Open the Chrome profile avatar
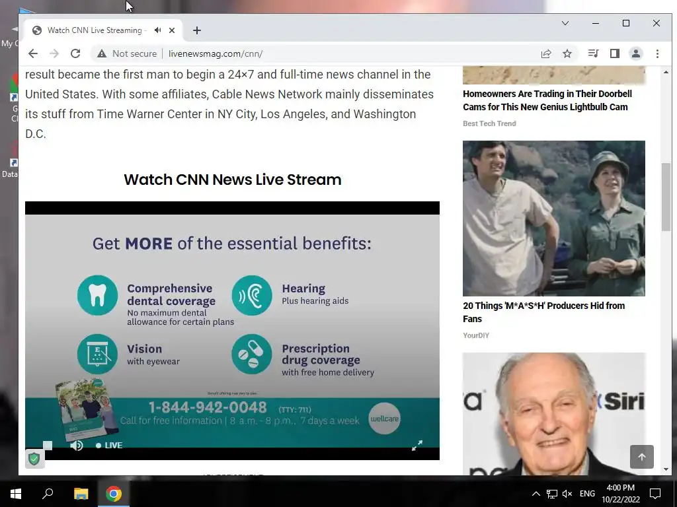Screen dimensions: 677x507 pyautogui.click(x=636, y=53)
